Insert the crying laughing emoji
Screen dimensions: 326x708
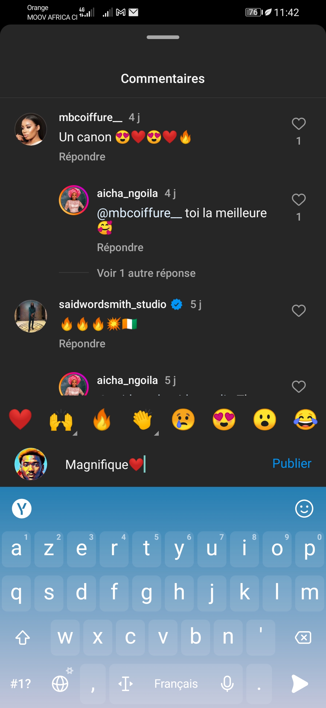(305, 419)
